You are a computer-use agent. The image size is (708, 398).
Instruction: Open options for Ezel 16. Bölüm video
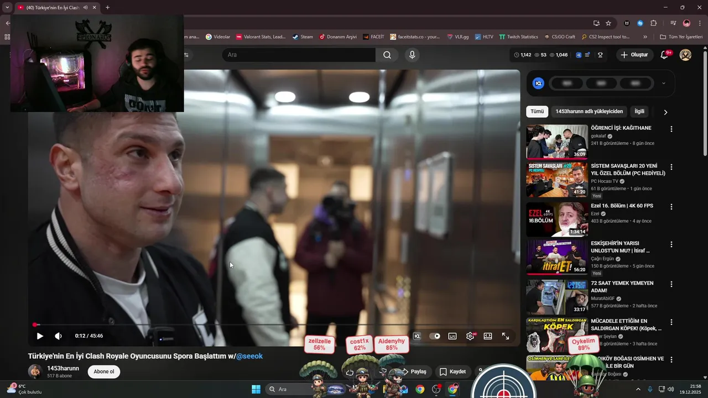tap(671, 207)
